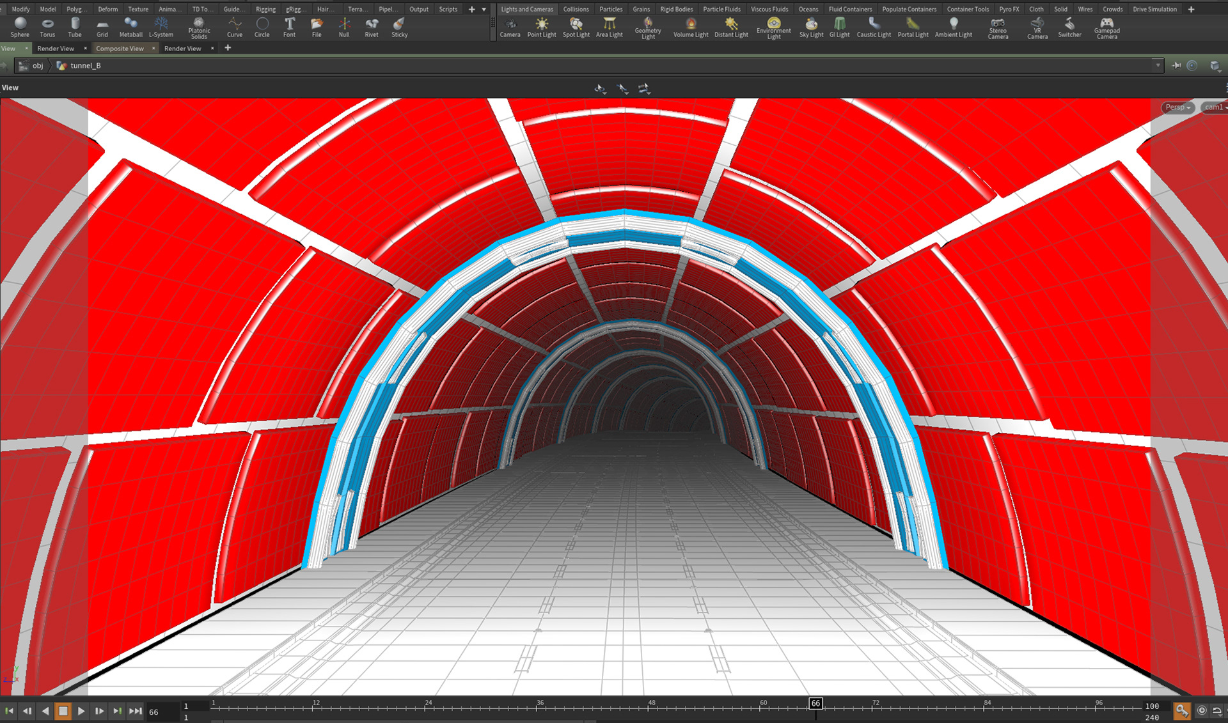1228x723 pixels.
Task: Add a new pane tab
Action: coord(228,48)
